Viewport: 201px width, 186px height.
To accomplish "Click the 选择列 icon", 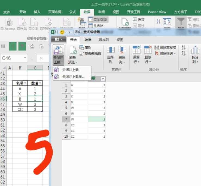I will (111, 50).
